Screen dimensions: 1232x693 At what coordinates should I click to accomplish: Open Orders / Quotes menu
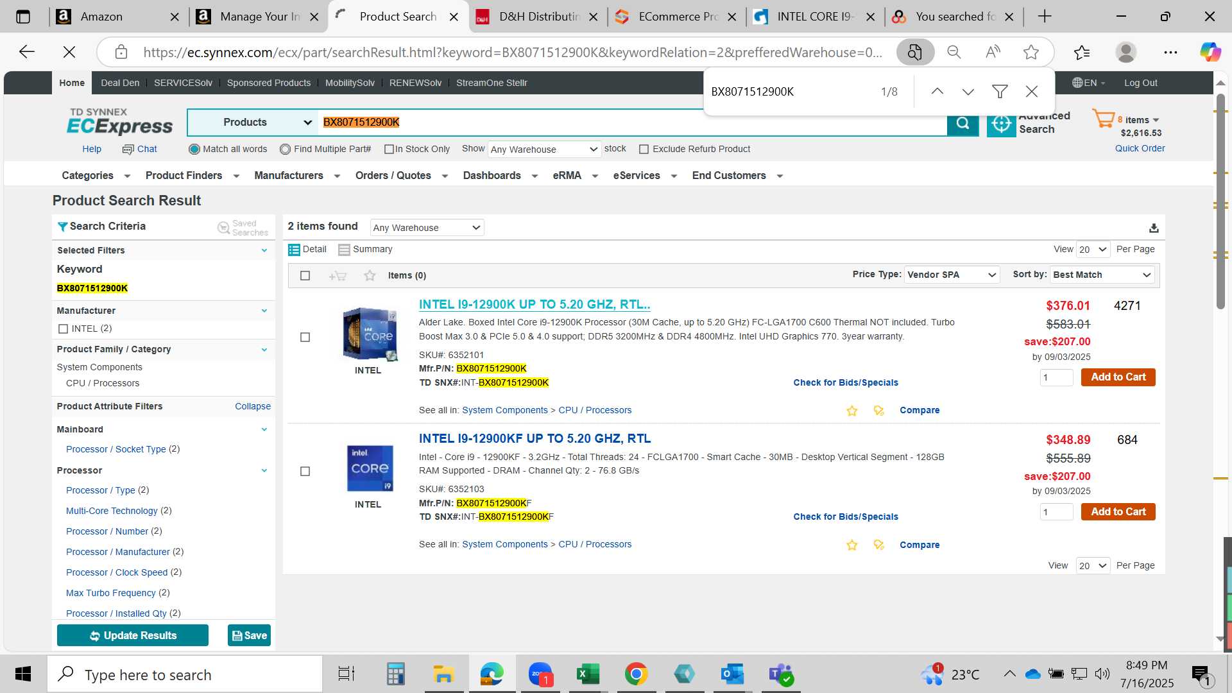tap(401, 176)
